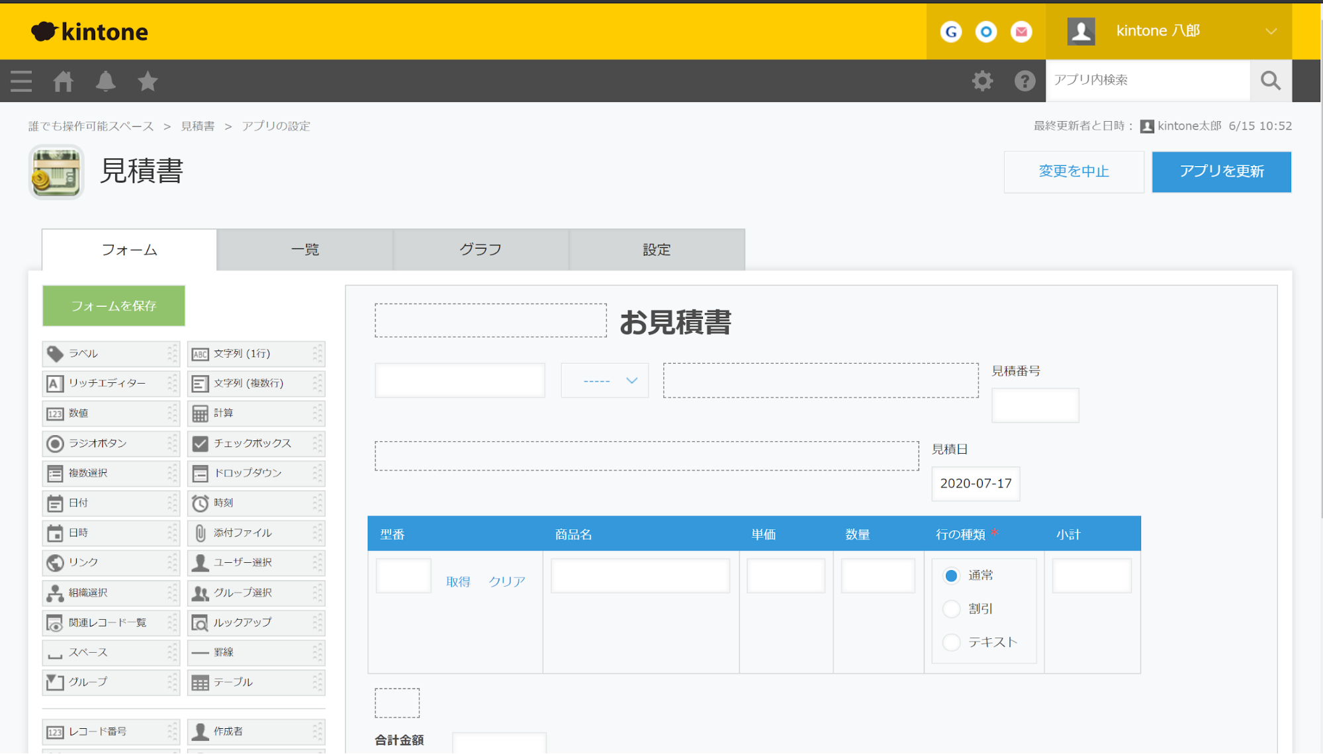
Task: Select the レコード番号 field part
Action: (x=111, y=732)
